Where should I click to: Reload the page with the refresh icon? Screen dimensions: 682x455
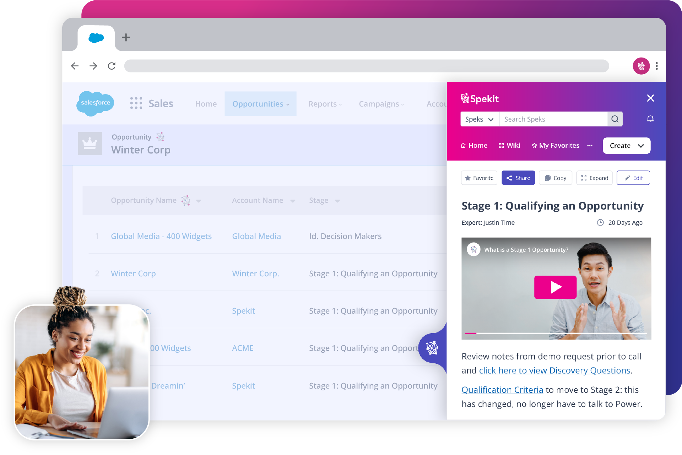click(x=112, y=66)
